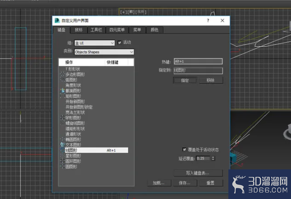The width and height of the screenshot is (291, 199).
Task: Click the 延迟覆盖 spinner arrows
Action: pyautogui.click(x=213, y=159)
